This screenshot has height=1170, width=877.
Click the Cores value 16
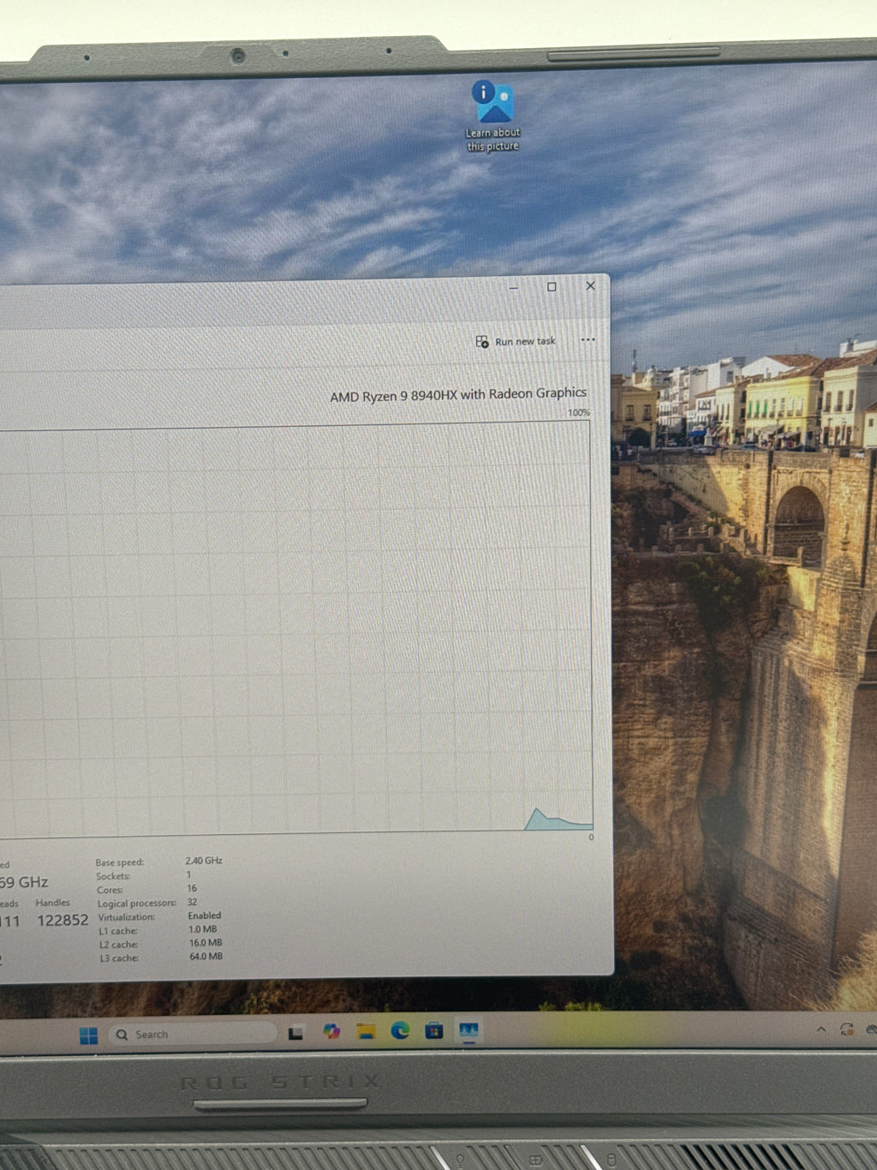point(192,888)
